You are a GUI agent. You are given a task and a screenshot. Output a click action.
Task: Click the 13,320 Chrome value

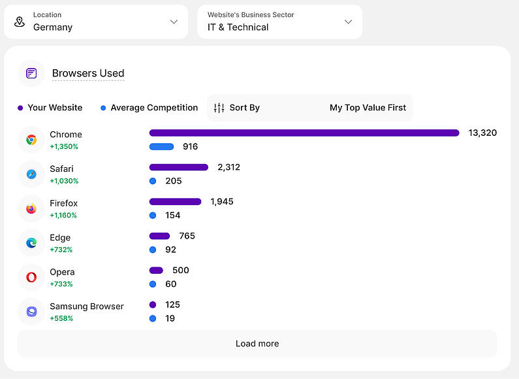pyautogui.click(x=482, y=133)
